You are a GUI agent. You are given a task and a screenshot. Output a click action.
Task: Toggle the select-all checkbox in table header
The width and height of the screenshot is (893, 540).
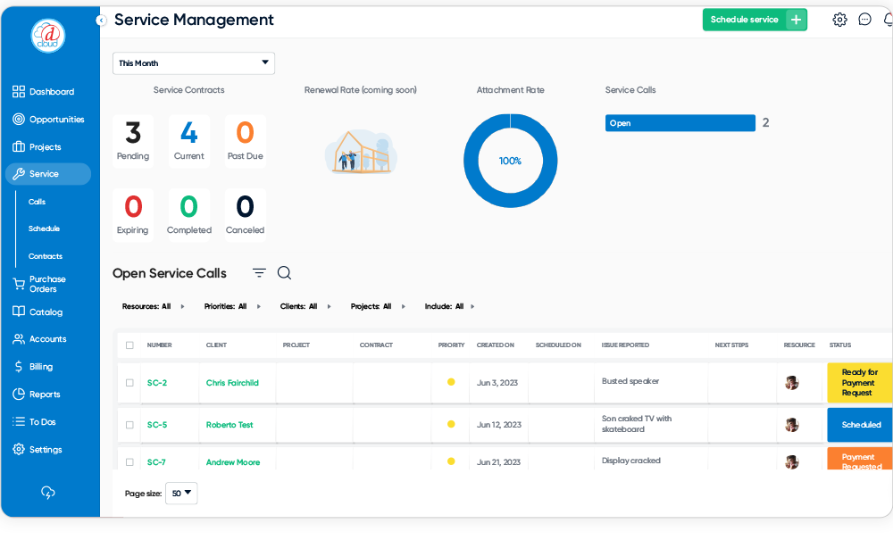129,345
